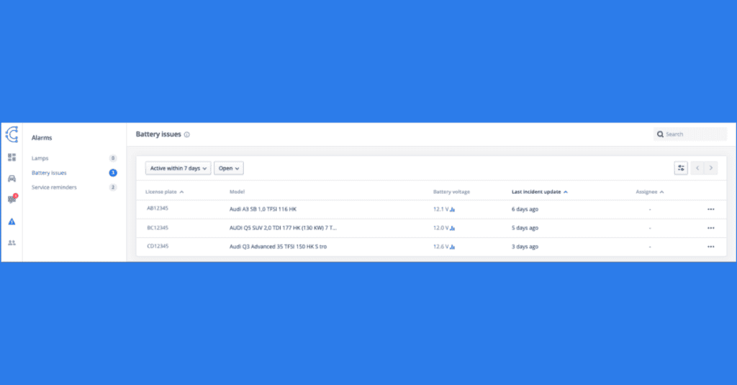Open the three-dot menu for CD12345 row
This screenshot has height=385, width=737.
[x=710, y=246]
